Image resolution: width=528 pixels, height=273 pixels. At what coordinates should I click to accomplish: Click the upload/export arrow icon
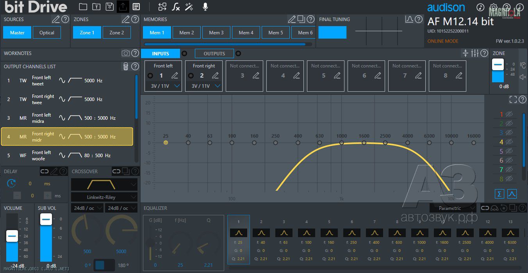(x=123, y=7)
